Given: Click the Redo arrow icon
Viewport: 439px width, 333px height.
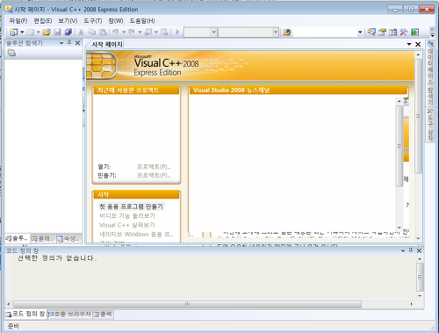Looking at the screenshot, I should (x=132, y=32).
